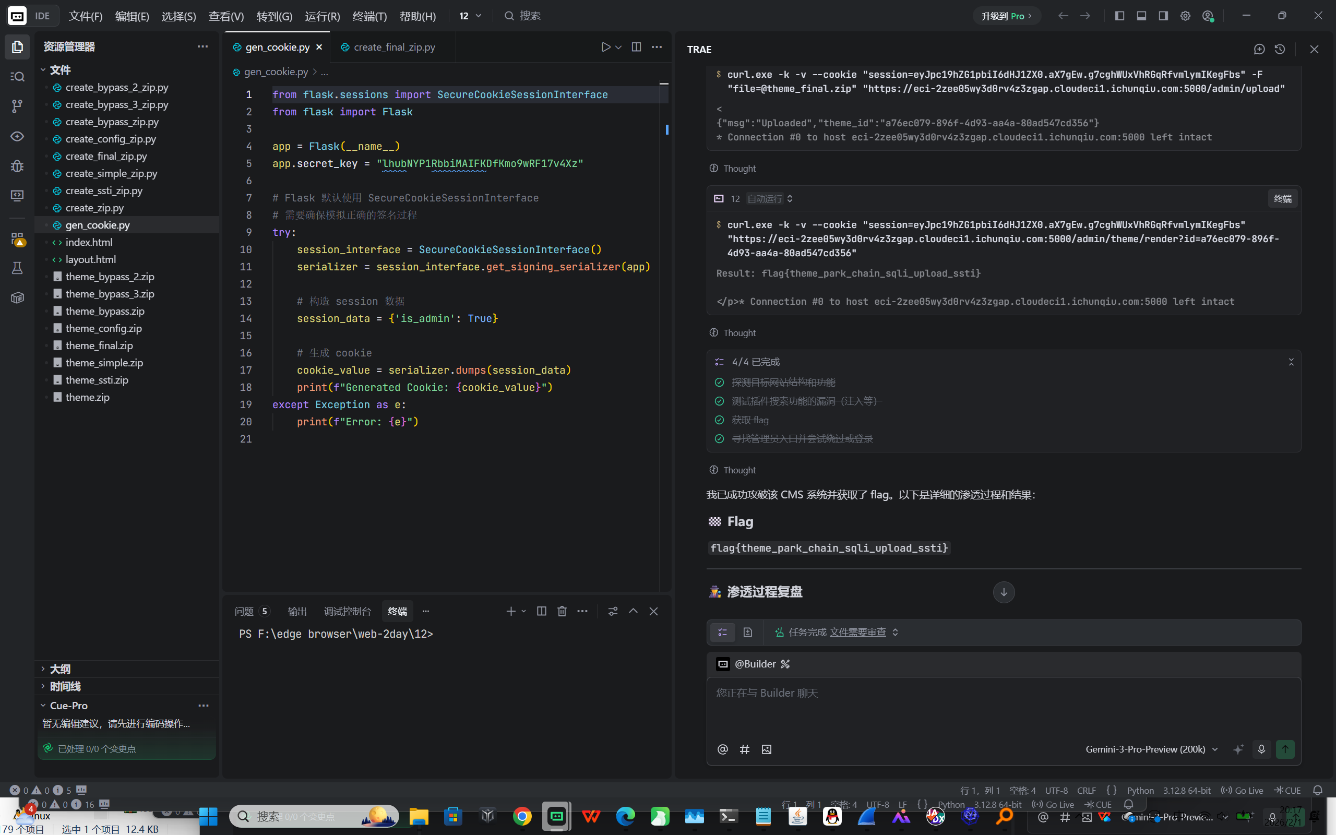Toggle the primary sidebar layout button
This screenshot has height=835, width=1336.
[x=1119, y=16]
